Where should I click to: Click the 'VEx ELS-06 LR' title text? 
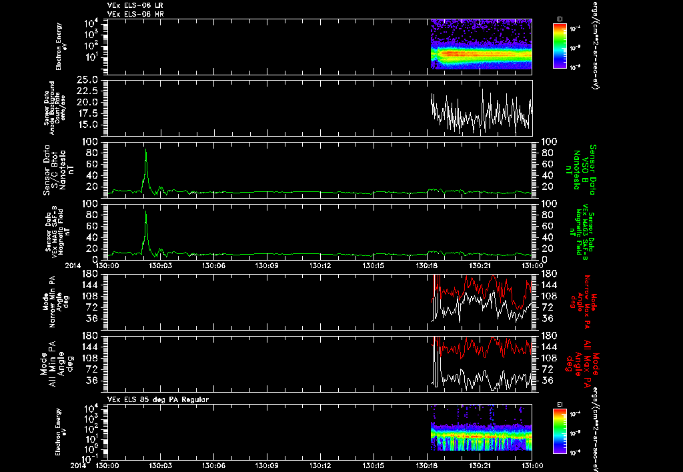(x=135, y=5)
